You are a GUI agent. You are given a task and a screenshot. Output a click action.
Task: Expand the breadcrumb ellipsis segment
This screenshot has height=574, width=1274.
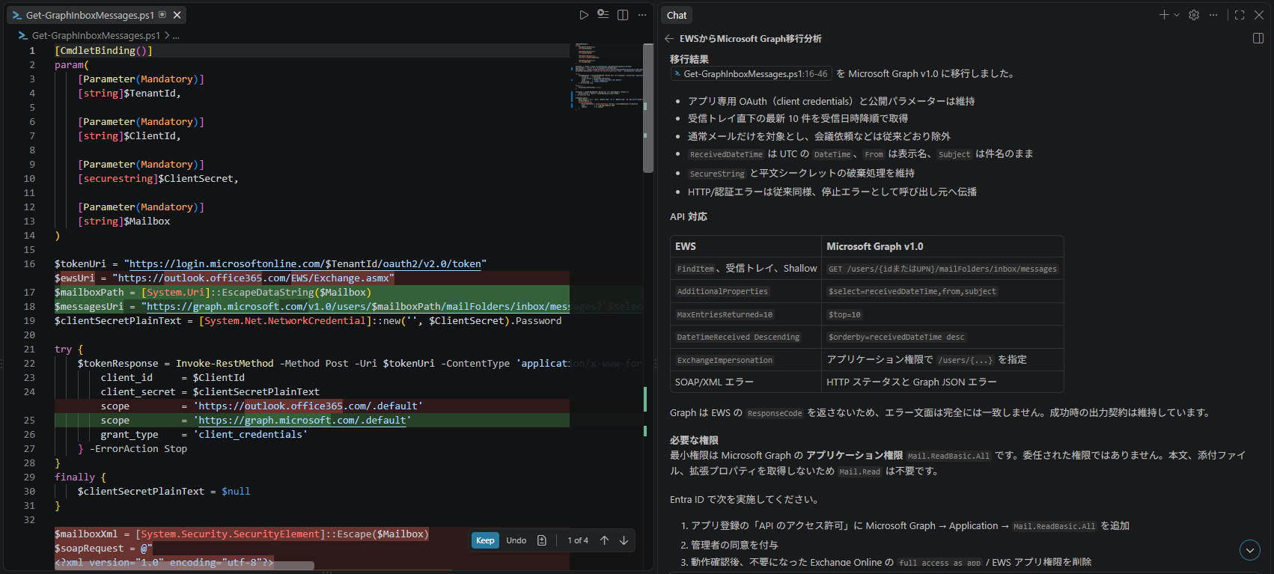[176, 35]
